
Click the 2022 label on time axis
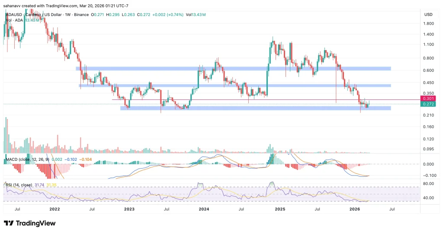55,209
